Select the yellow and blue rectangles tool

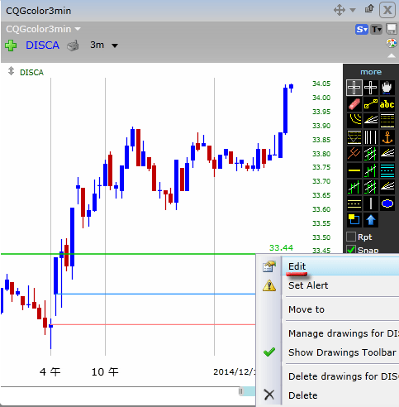pyautogui.click(x=354, y=220)
